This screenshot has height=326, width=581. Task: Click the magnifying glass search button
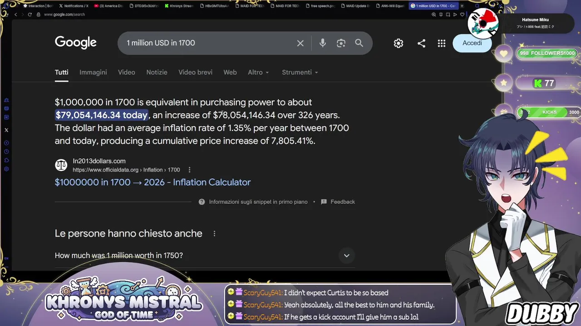[x=359, y=43]
